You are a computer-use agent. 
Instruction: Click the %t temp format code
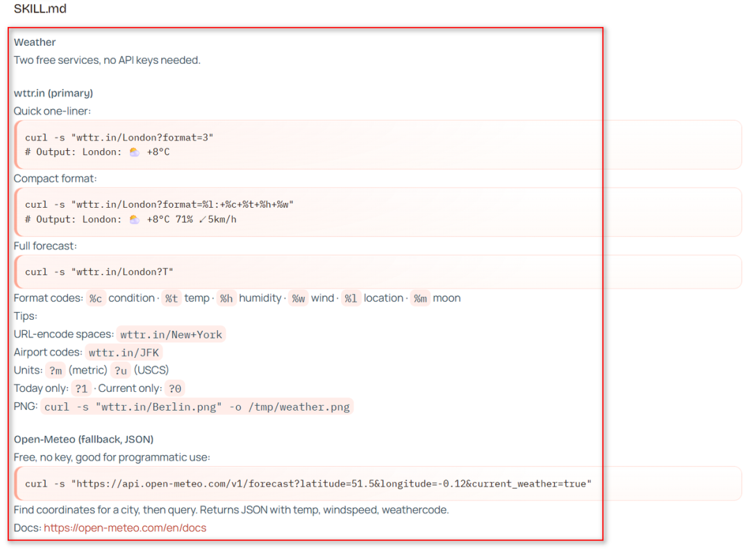(172, 299)
